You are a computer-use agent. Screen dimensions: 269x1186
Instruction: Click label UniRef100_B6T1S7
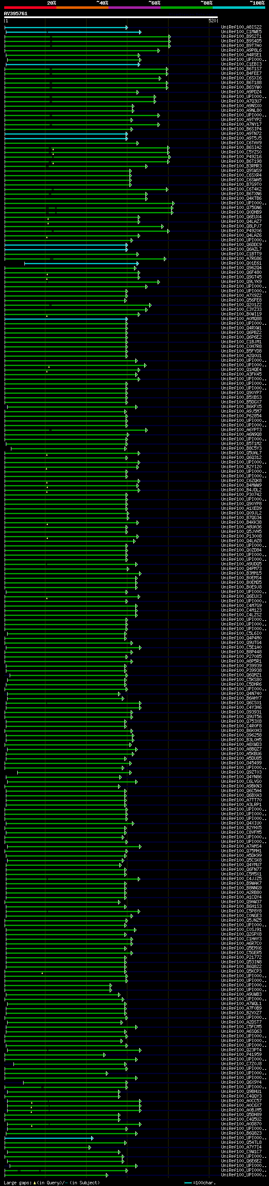(x=241, y=69)
